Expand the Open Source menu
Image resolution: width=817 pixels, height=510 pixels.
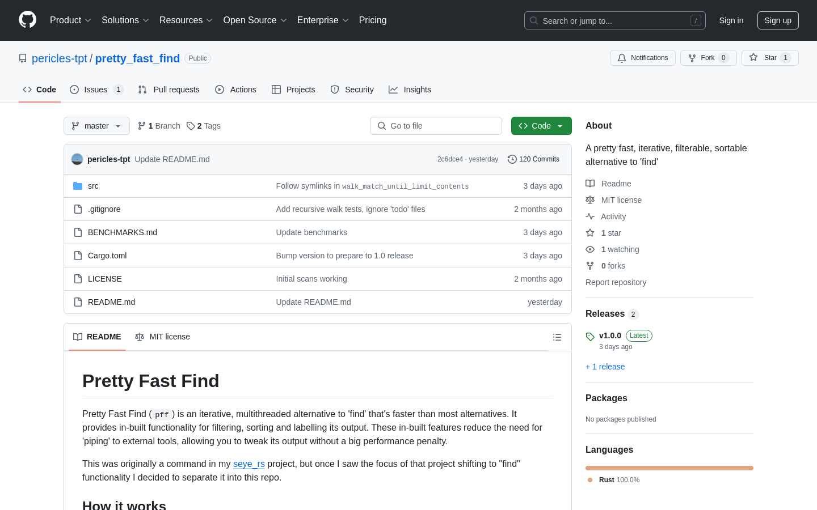click(255, 20)
